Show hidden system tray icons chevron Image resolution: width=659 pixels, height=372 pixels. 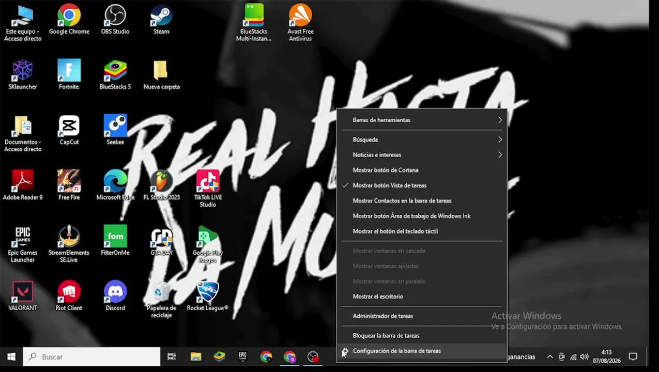(x=549, y=357)
